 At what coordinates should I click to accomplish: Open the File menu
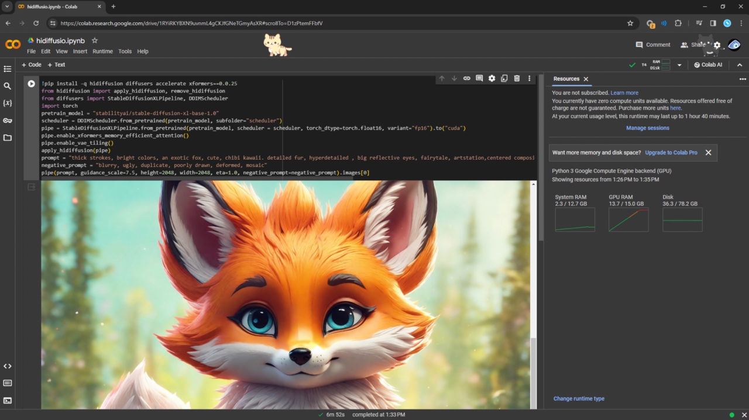(31, 51)
